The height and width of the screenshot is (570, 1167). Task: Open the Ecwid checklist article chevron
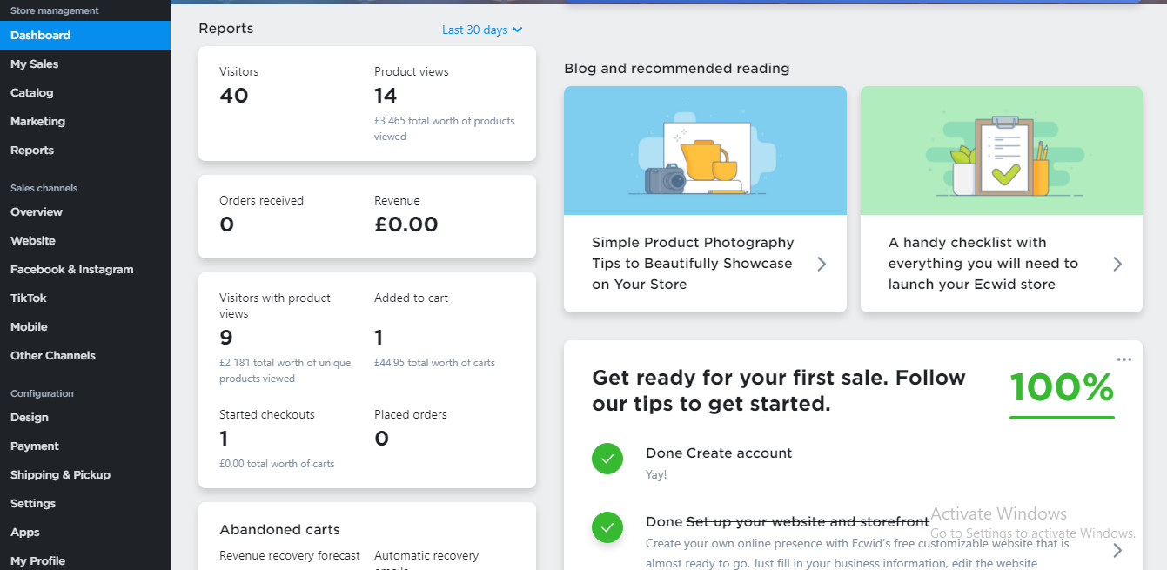[1117, 264]
